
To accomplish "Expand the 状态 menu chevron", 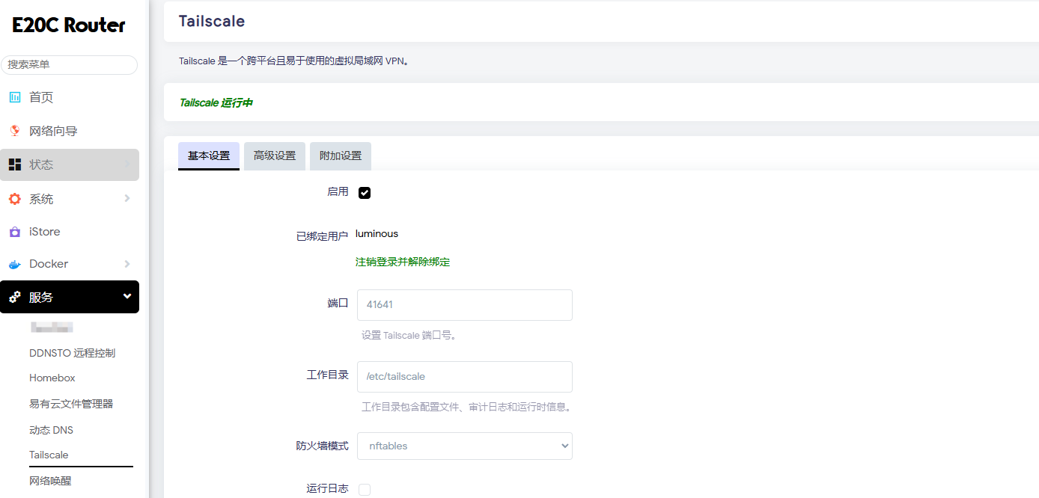I will [127, 165].
